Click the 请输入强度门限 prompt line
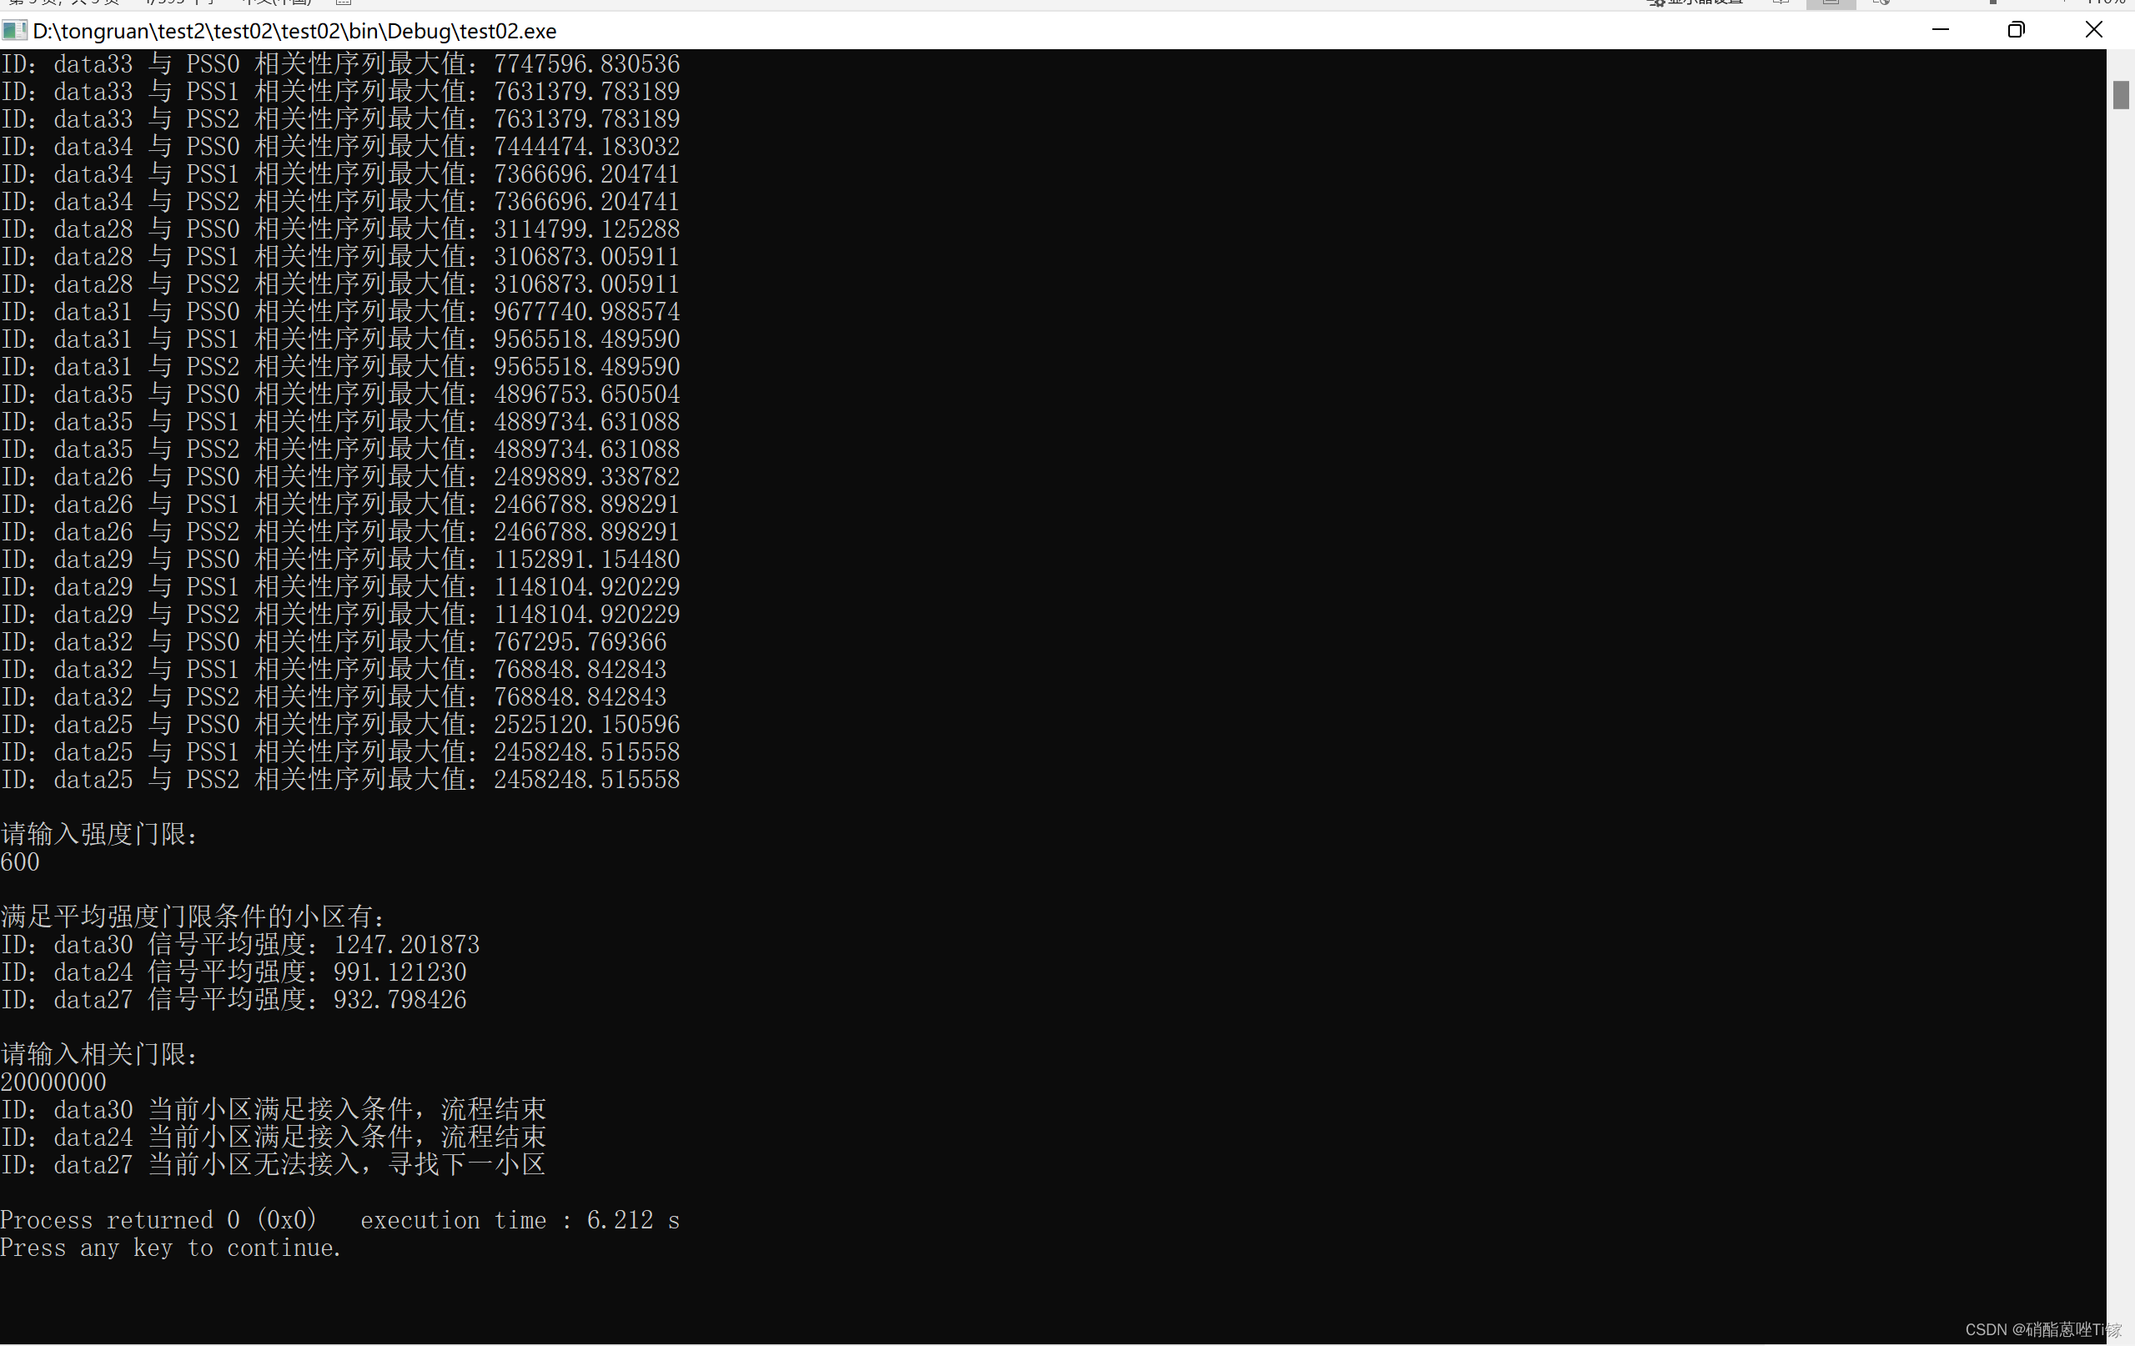 99,835
